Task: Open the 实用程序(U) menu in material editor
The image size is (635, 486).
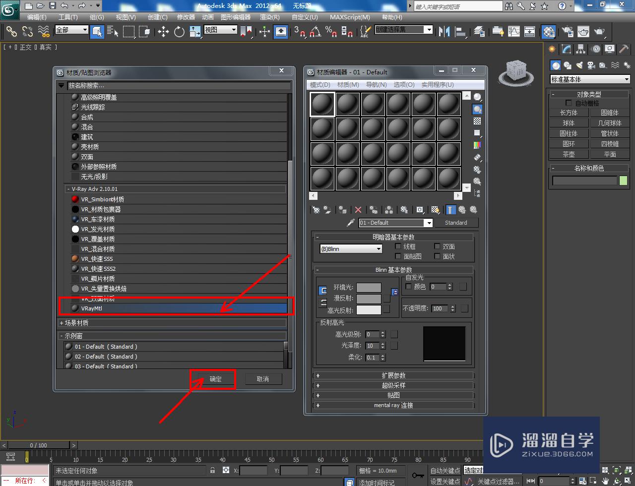Action: 438,85
